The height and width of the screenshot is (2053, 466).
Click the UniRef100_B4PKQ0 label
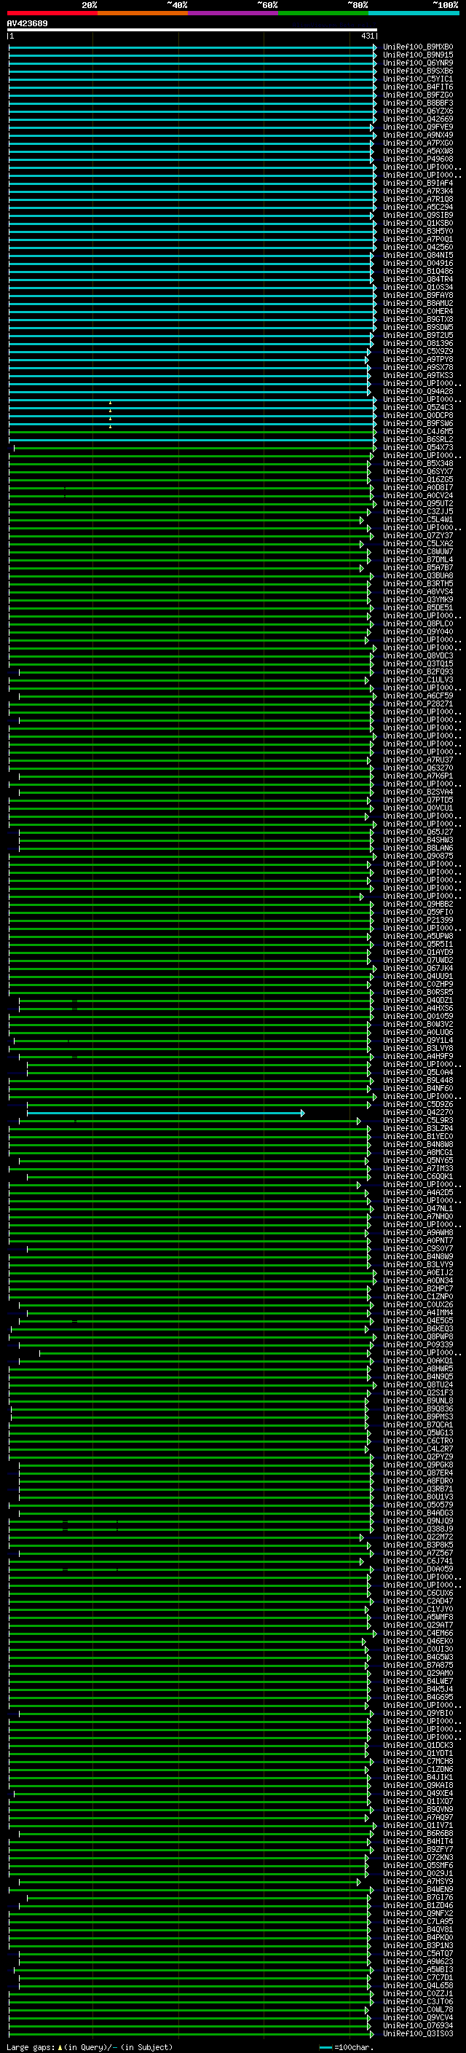(x=418, y=1936)
